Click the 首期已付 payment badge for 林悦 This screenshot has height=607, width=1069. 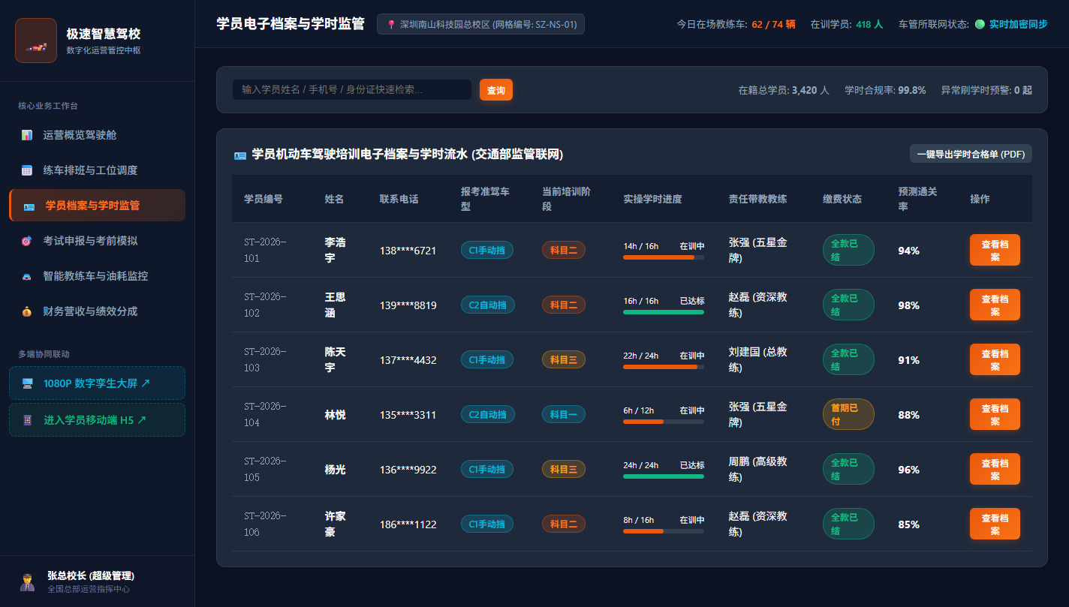tap(848, 414)
